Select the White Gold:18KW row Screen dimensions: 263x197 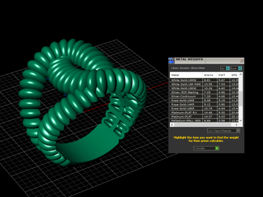pos(204,88)
